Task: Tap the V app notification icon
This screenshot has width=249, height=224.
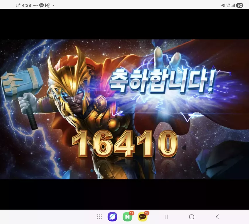Action: [47, 6]
